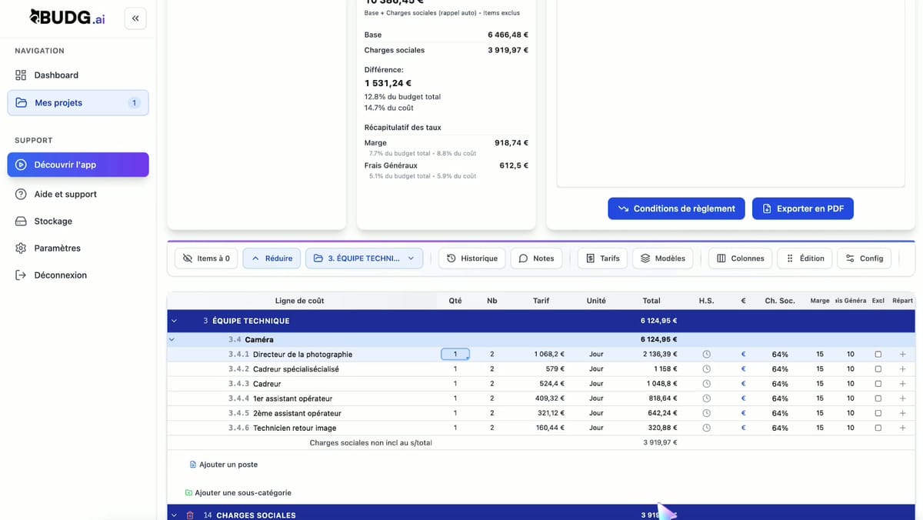Click the delete icon on Charges Sociales row

[x=190, y=515]
